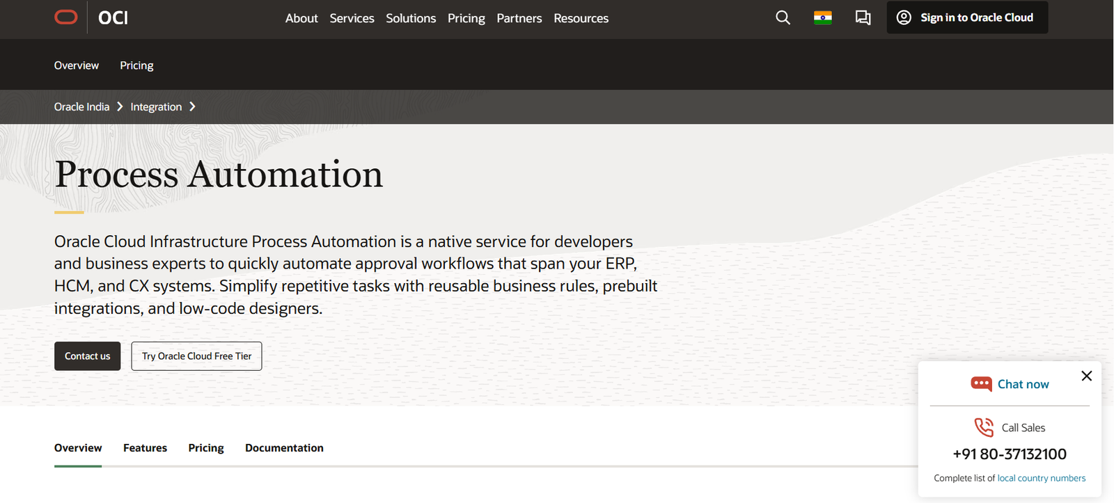This screenshot has height=503, width=1114.
Task: Switch to the Features tab
Action: (x=145, y=448)
